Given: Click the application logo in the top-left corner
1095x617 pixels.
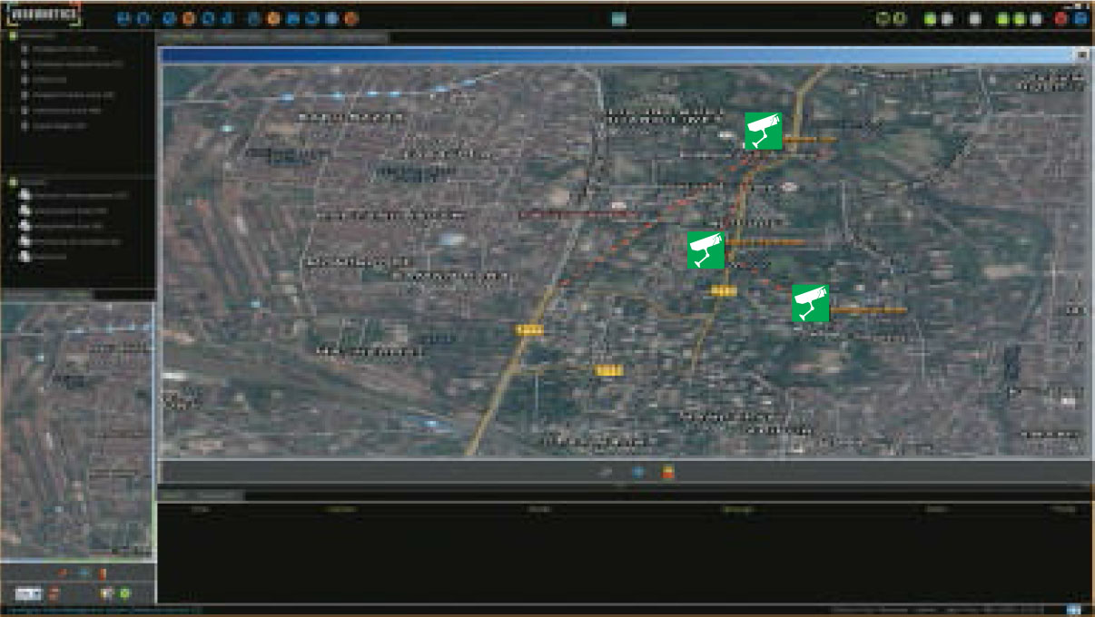Looking at the screenshot, I should (40, 15).
